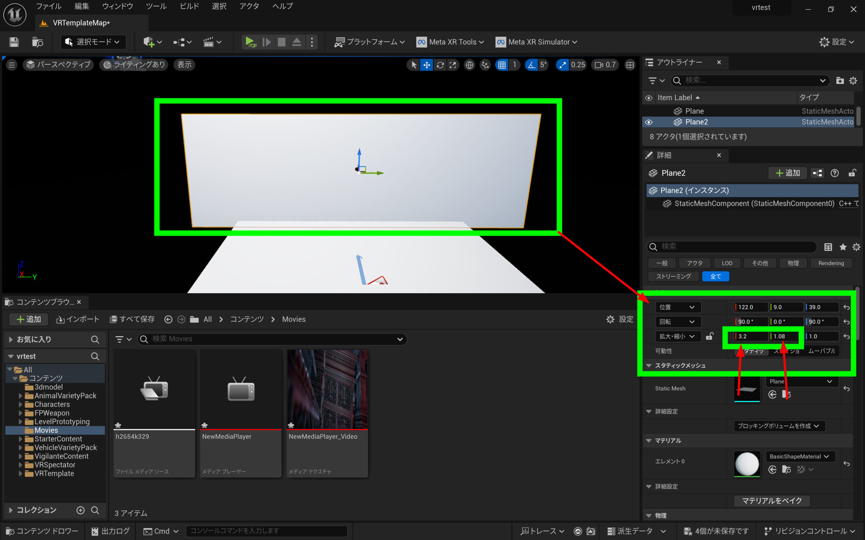Click the save current level floppy icon
865x540 pixels.
coord(14,42)
